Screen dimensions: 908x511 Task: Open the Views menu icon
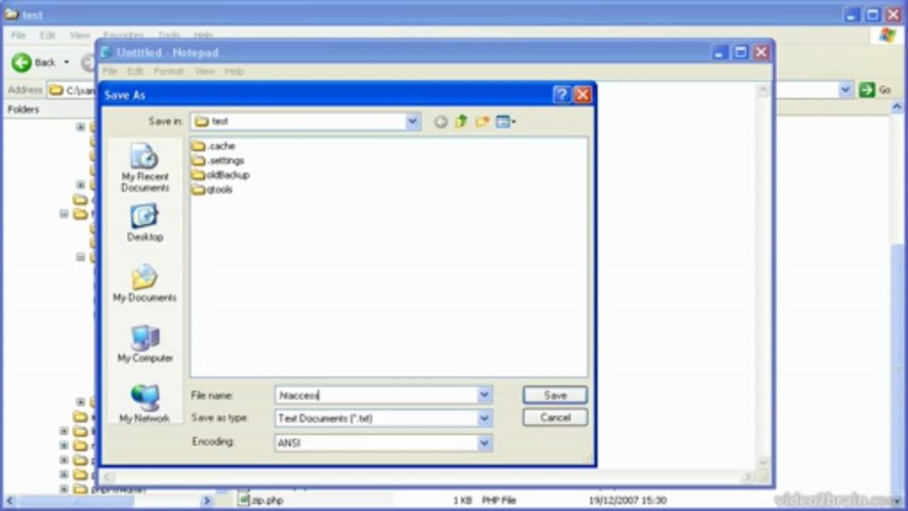click(505, 122)
